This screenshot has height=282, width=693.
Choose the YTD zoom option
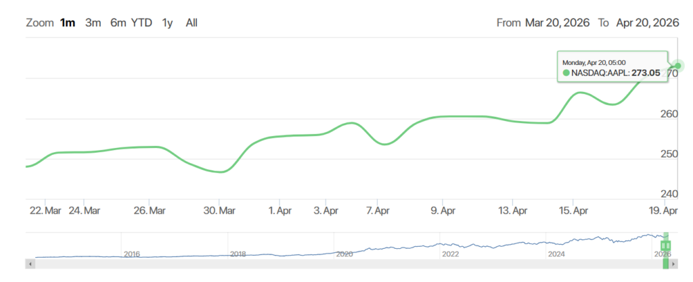(x=141, y=22)
